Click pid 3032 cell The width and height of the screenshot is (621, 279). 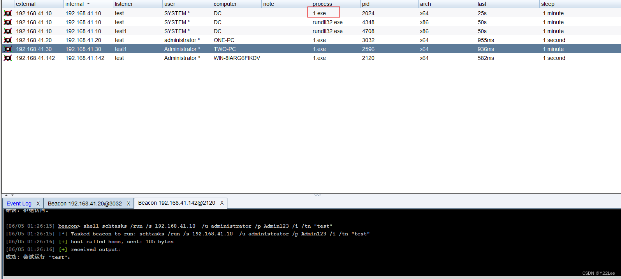pos(368,40)
